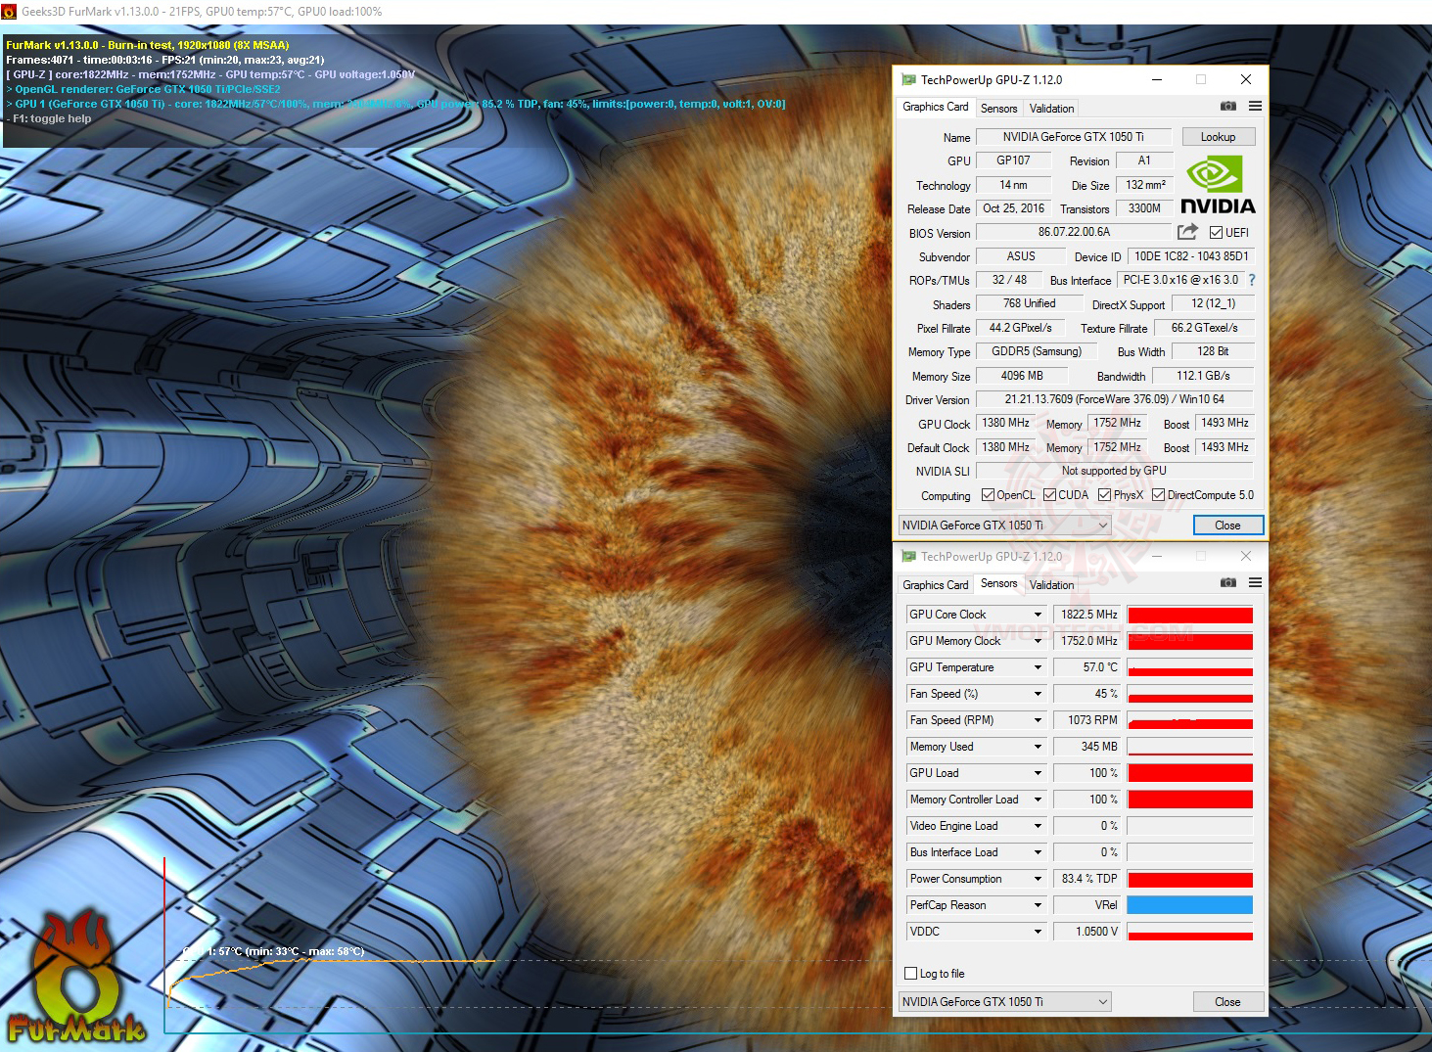
Task: Select the Graphics Card tab in the Graphics Card window
Action: (936, 107)
